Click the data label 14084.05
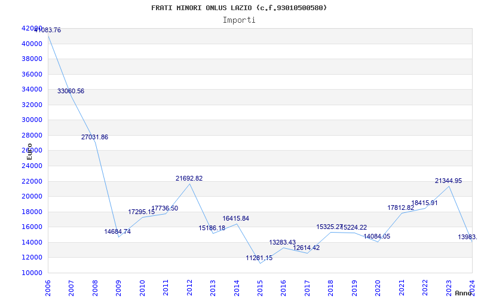Image resolution: width=478 pixels, height=299 pixels. 377,236
